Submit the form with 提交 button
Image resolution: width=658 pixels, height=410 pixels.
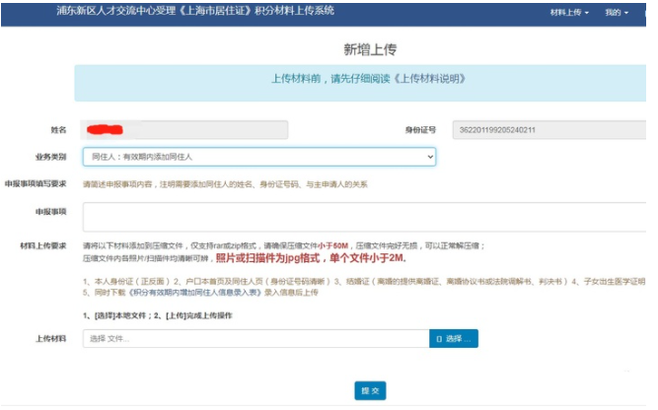pos(370,391)
